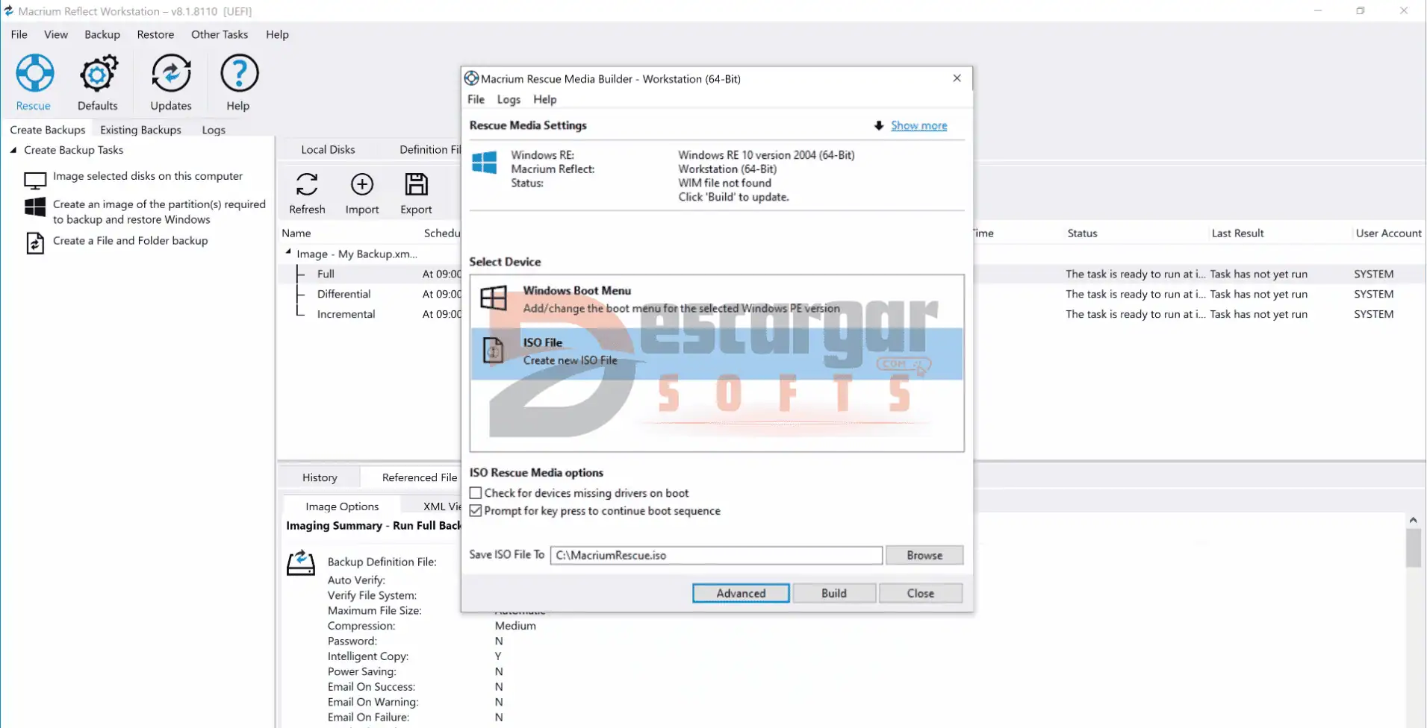Click the Import plus icon

tap(362, 184)
